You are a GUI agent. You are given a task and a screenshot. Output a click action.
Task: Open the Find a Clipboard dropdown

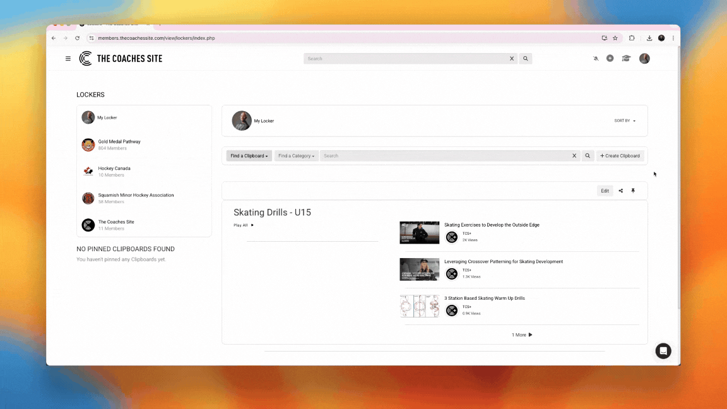(x=249, y=156)
